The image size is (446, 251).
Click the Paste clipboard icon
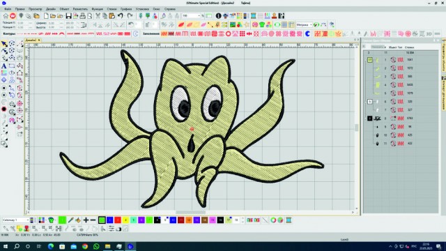point(111,16)
